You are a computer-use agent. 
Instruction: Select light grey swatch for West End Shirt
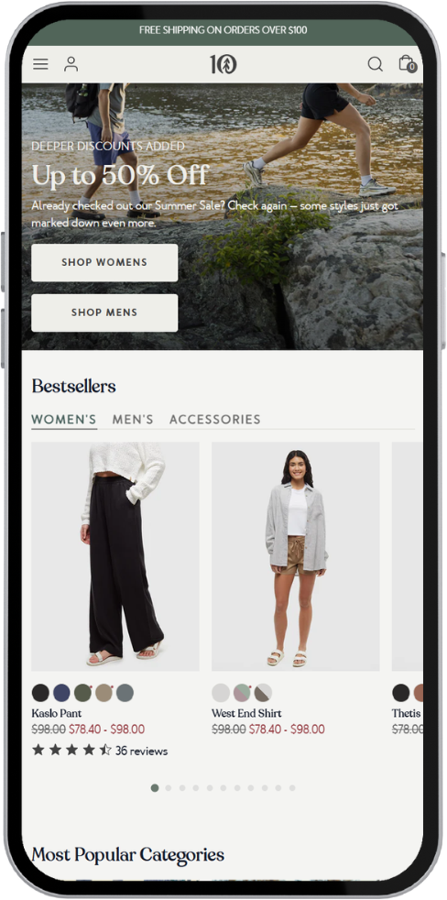pos(221,693)
